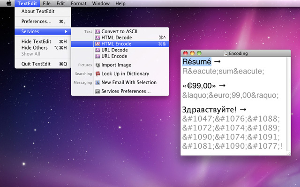Choose Hide Others
300x187 pixels.
click(x=43, y=48)
